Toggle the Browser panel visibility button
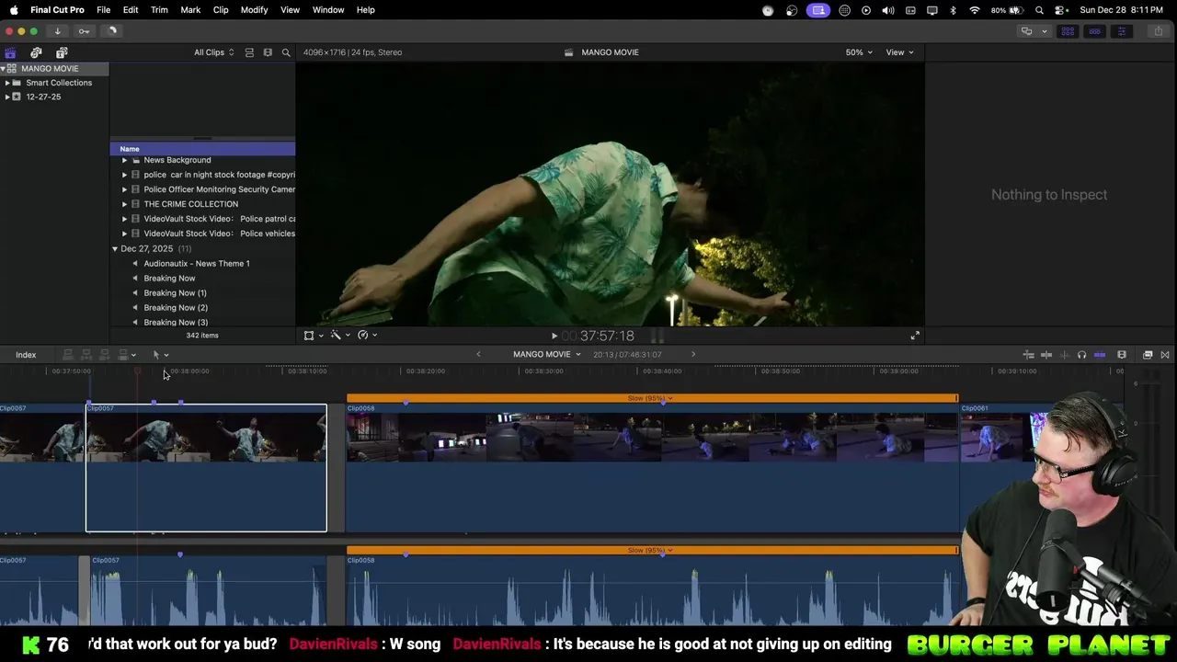Viewport: 1177px width, 662px height. click(x=1068, y=31)
